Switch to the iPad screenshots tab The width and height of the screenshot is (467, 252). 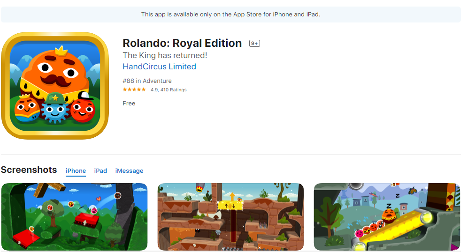point(100,171)
